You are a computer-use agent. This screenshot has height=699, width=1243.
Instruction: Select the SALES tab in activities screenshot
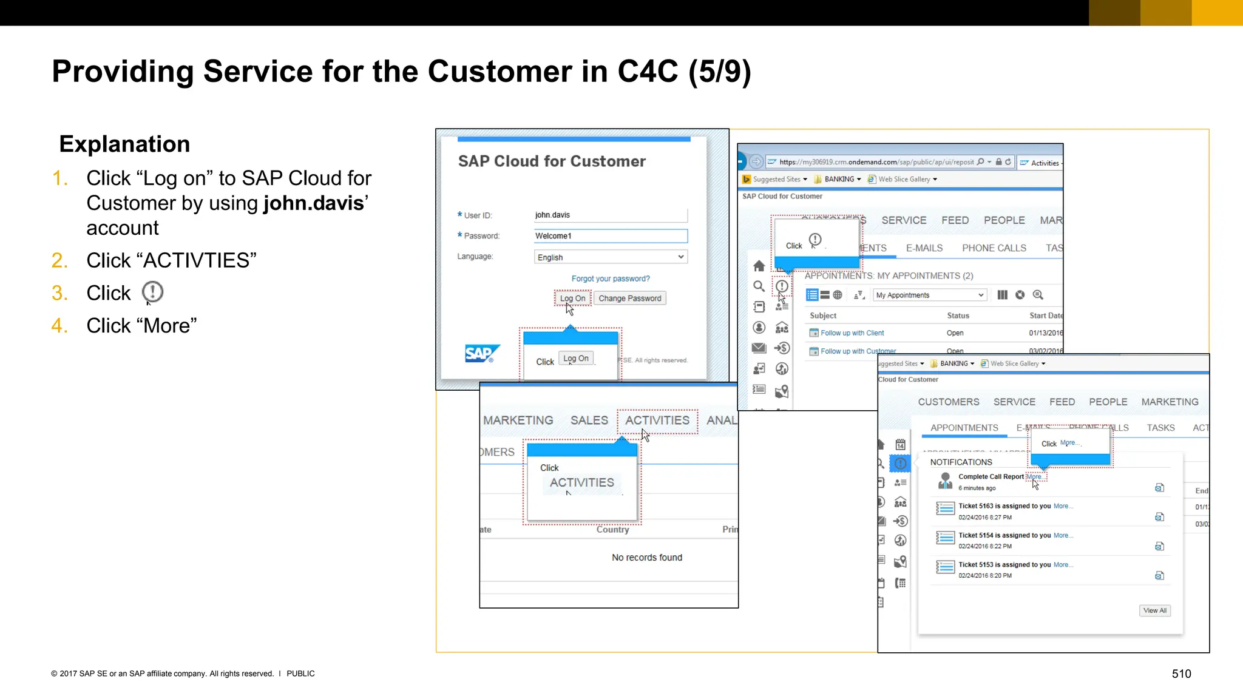(x=589, y=420)
